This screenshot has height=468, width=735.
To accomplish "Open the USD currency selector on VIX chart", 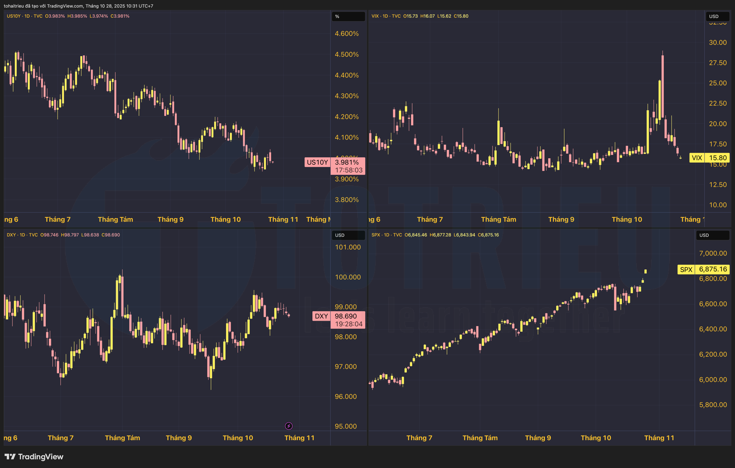I will 717,16.
